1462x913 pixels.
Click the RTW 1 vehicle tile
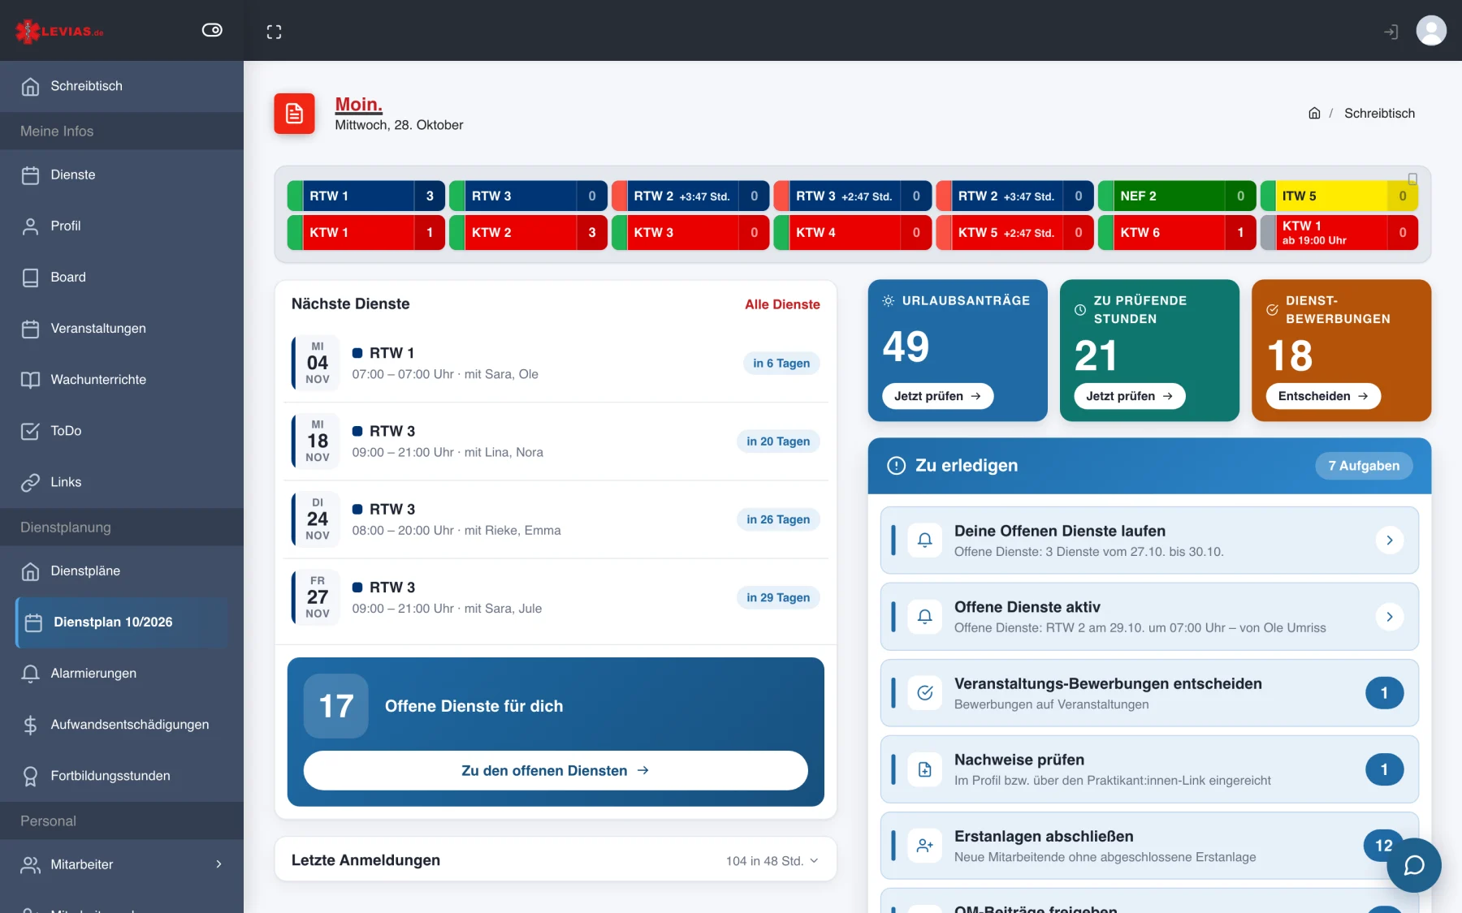click(365, 196)
